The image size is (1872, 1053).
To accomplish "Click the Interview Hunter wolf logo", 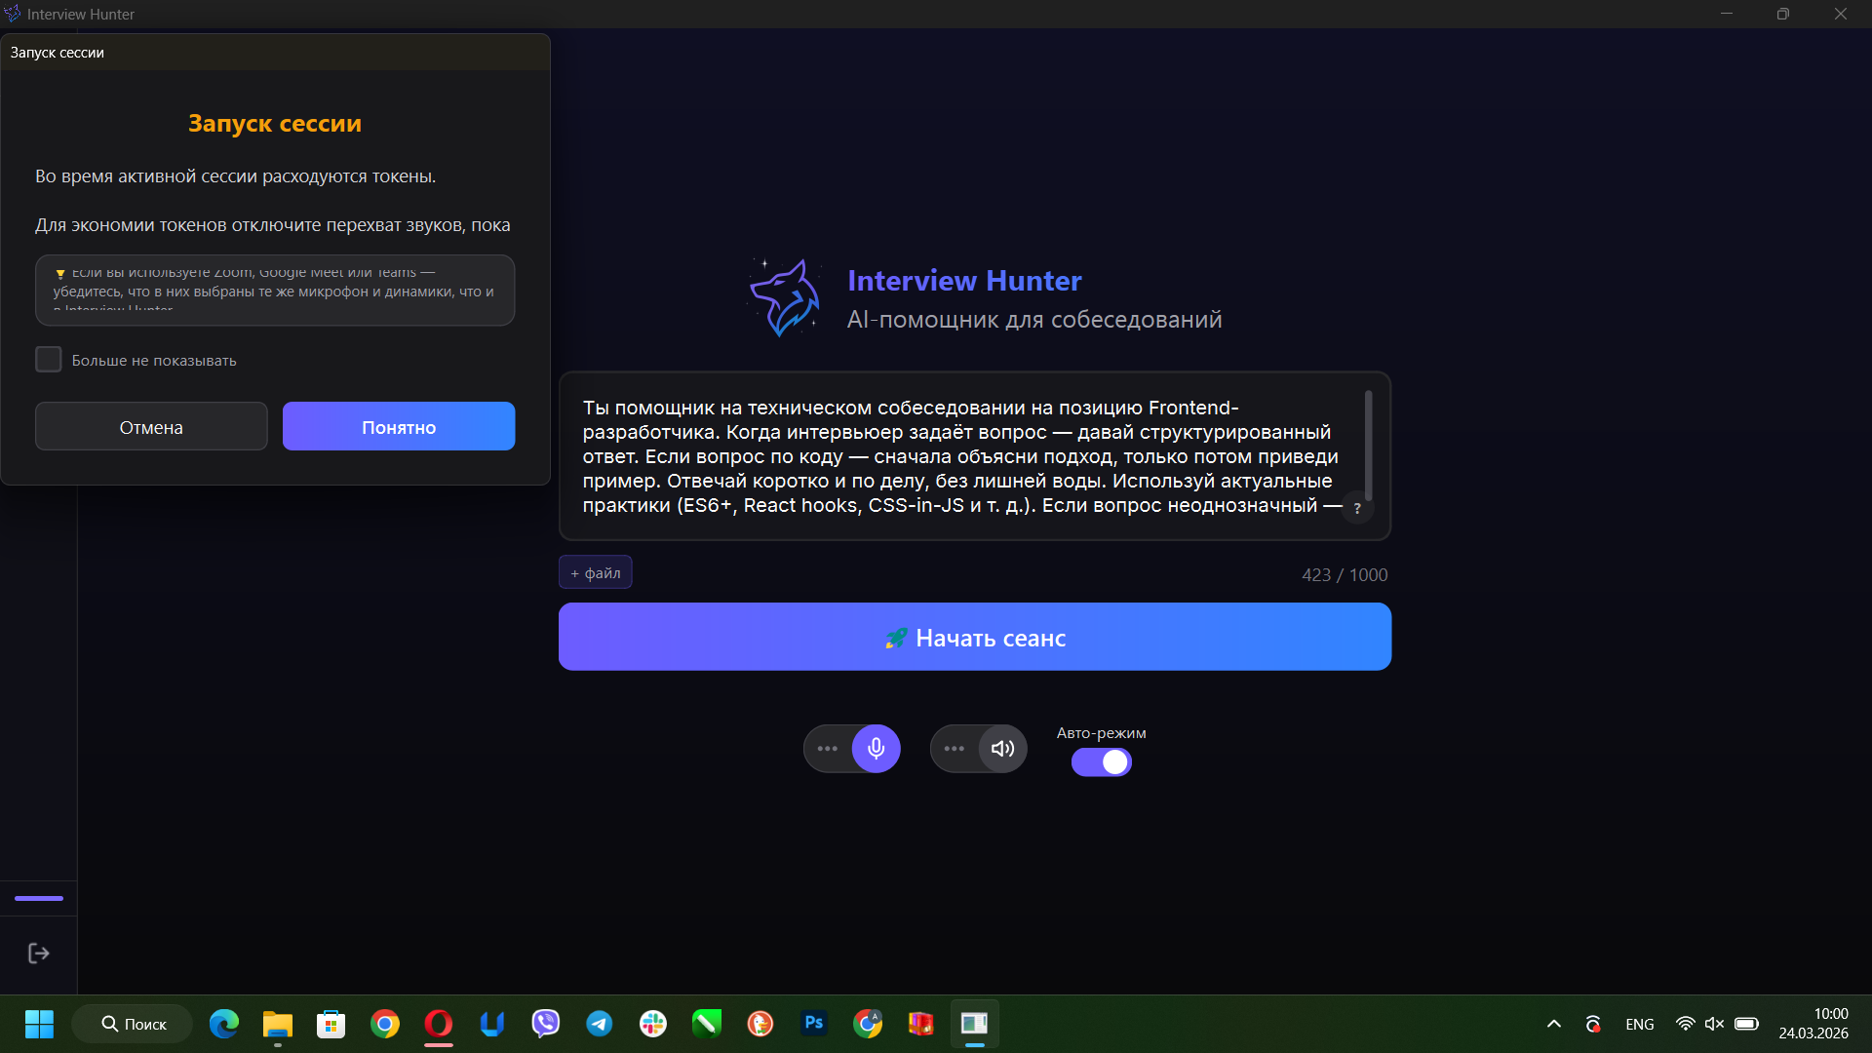I will pyautogui.click(x=786, y=298).
